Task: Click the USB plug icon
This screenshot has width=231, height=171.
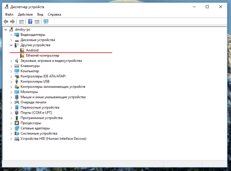Action: tap(17, 82)
